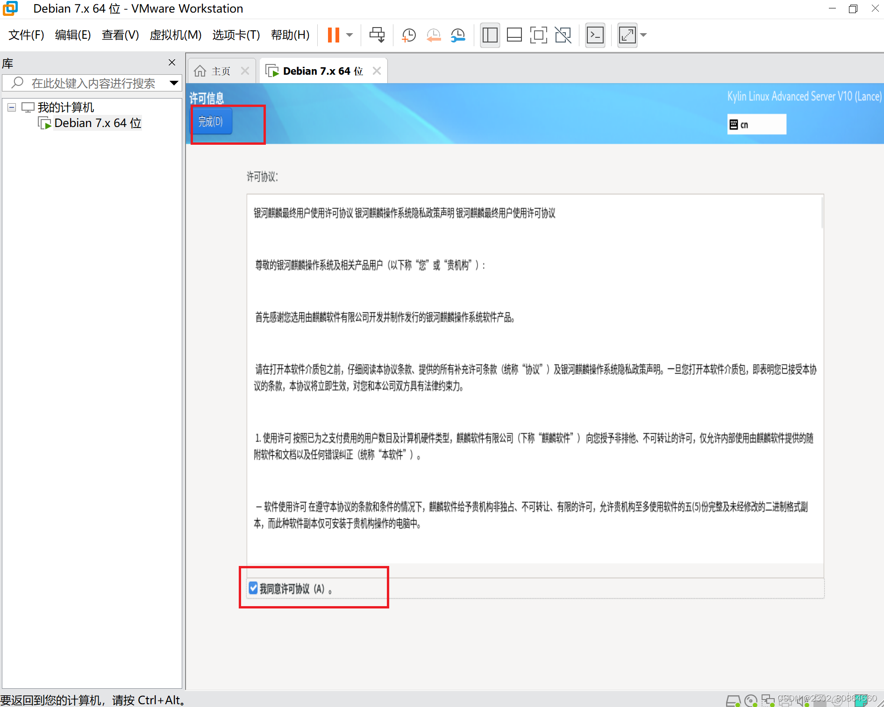The width and height of the screenshot is (884, 707).
Task: Collapse the 我的计算机 tree node
Action: coord(12,108)
